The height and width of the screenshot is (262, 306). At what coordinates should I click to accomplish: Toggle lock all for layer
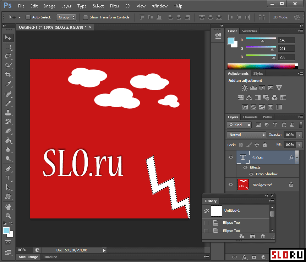click(x=264, y=144)
